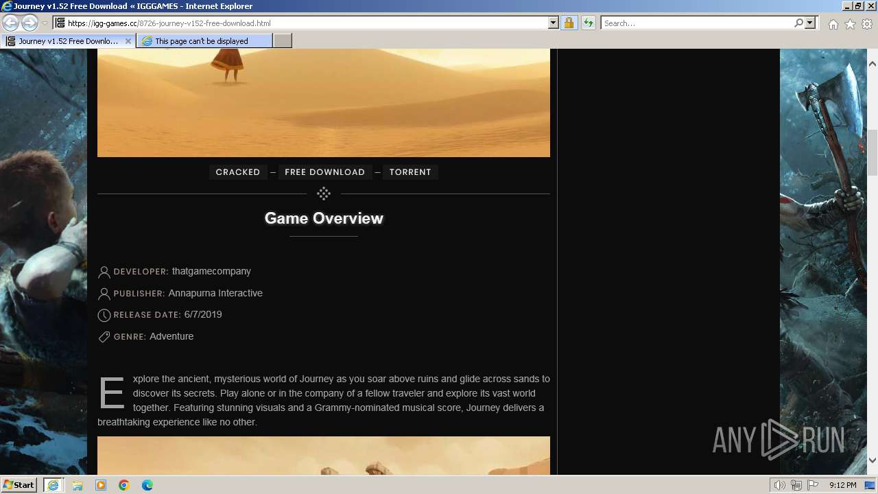Click the vertical scrollbar thumb
The height and width of the screenshot is (494, 878).
tap(873, 152)
